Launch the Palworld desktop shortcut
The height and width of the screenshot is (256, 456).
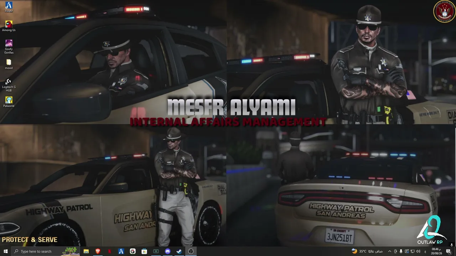click(9, 102)
